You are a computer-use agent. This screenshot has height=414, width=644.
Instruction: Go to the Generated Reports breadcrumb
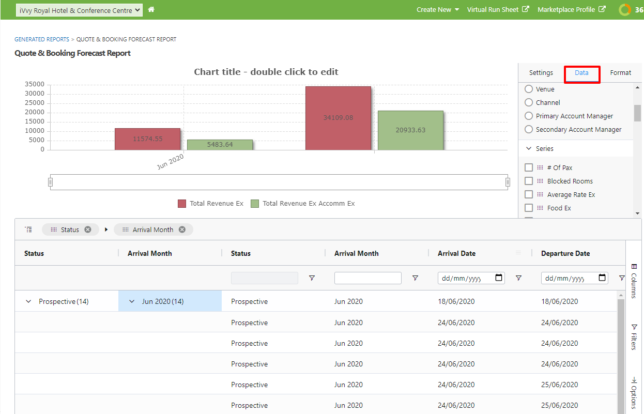click(42, 39)
